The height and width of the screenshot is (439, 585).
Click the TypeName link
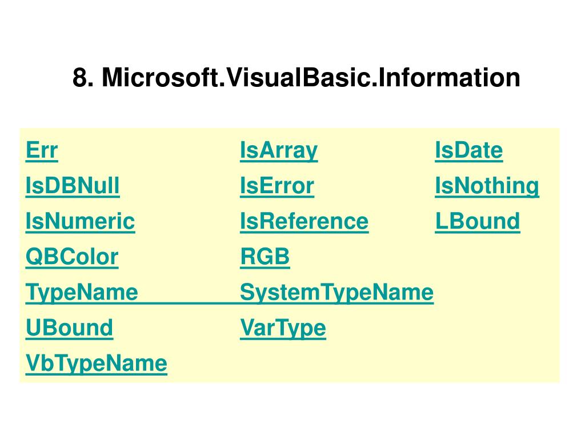click(x=82, y=293)
